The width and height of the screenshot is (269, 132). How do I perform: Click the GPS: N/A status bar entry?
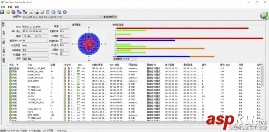tap(62, 131)
